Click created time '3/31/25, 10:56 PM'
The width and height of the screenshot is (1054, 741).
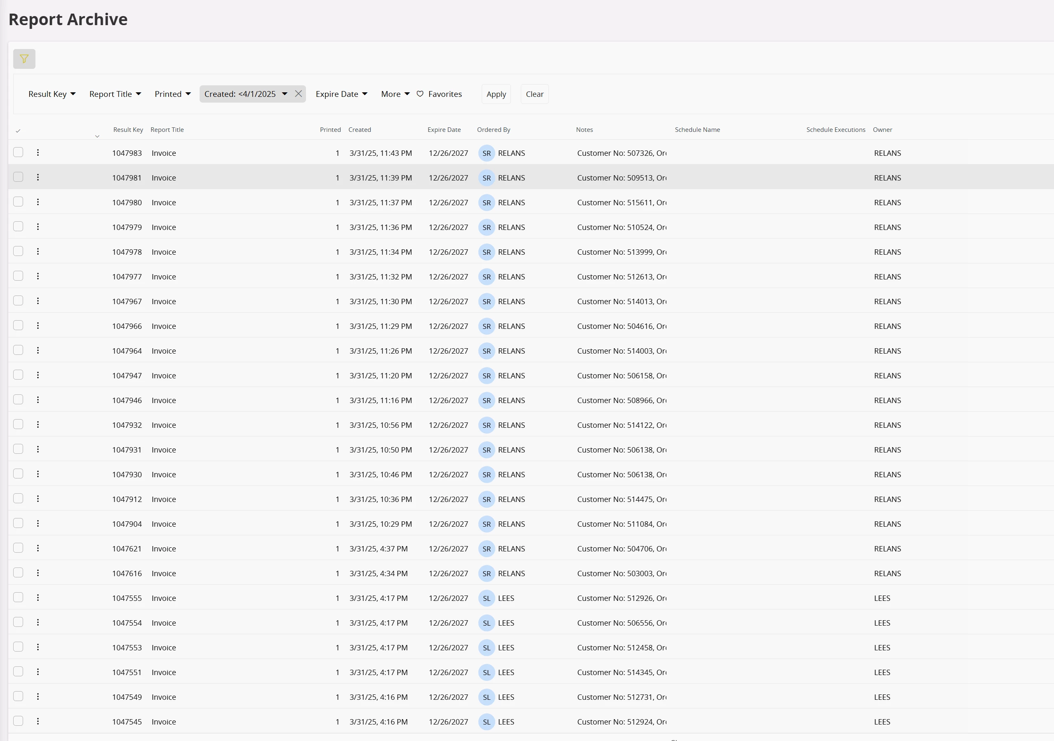click(x=381, y=425)
